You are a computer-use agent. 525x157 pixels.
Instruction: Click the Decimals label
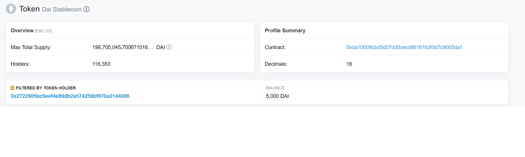[x=276, y=64]
